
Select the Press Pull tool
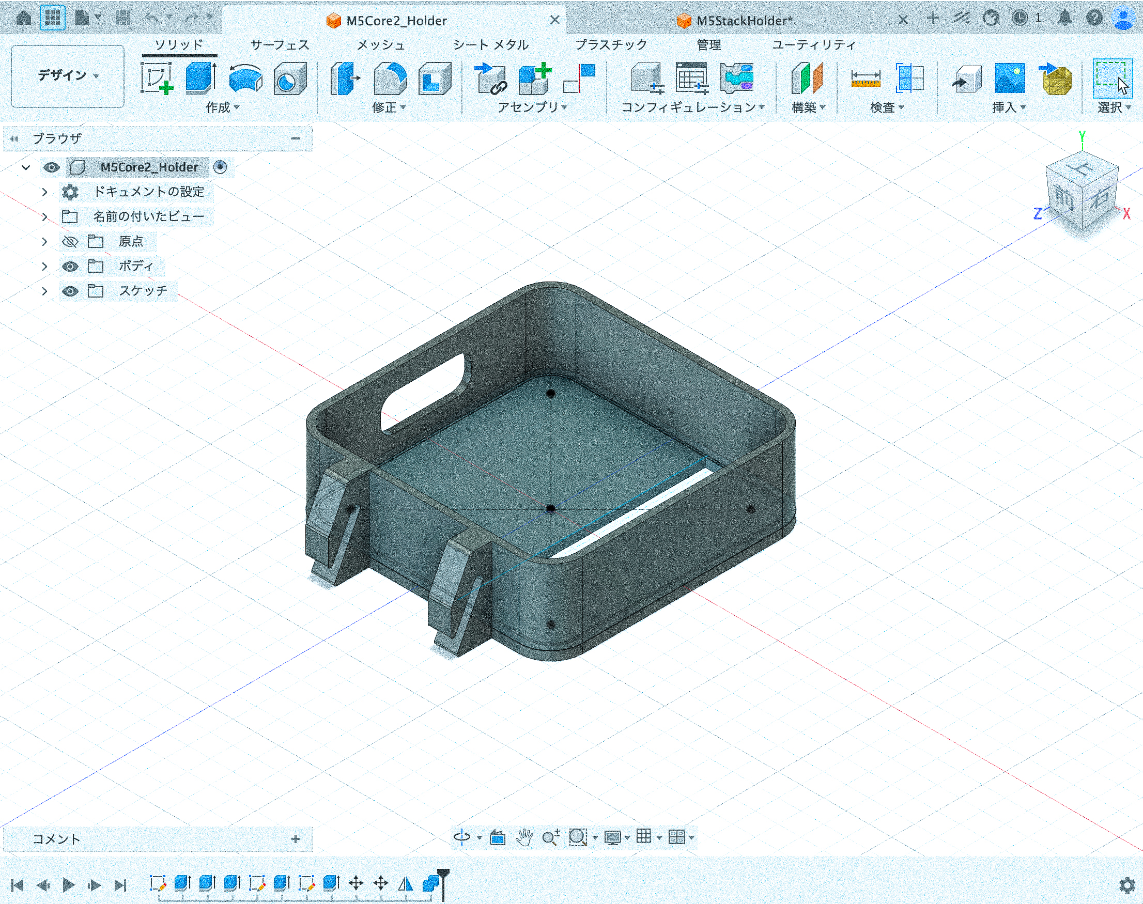coord(345,79)
